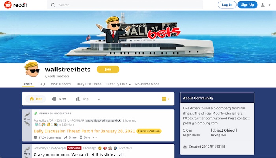Click the Sign Up button
This screenshot has height=158, width=276.
tap(248, 5)
